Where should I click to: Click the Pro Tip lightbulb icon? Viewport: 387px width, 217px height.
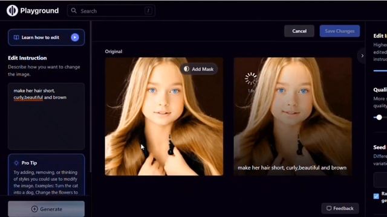(16, 163)
